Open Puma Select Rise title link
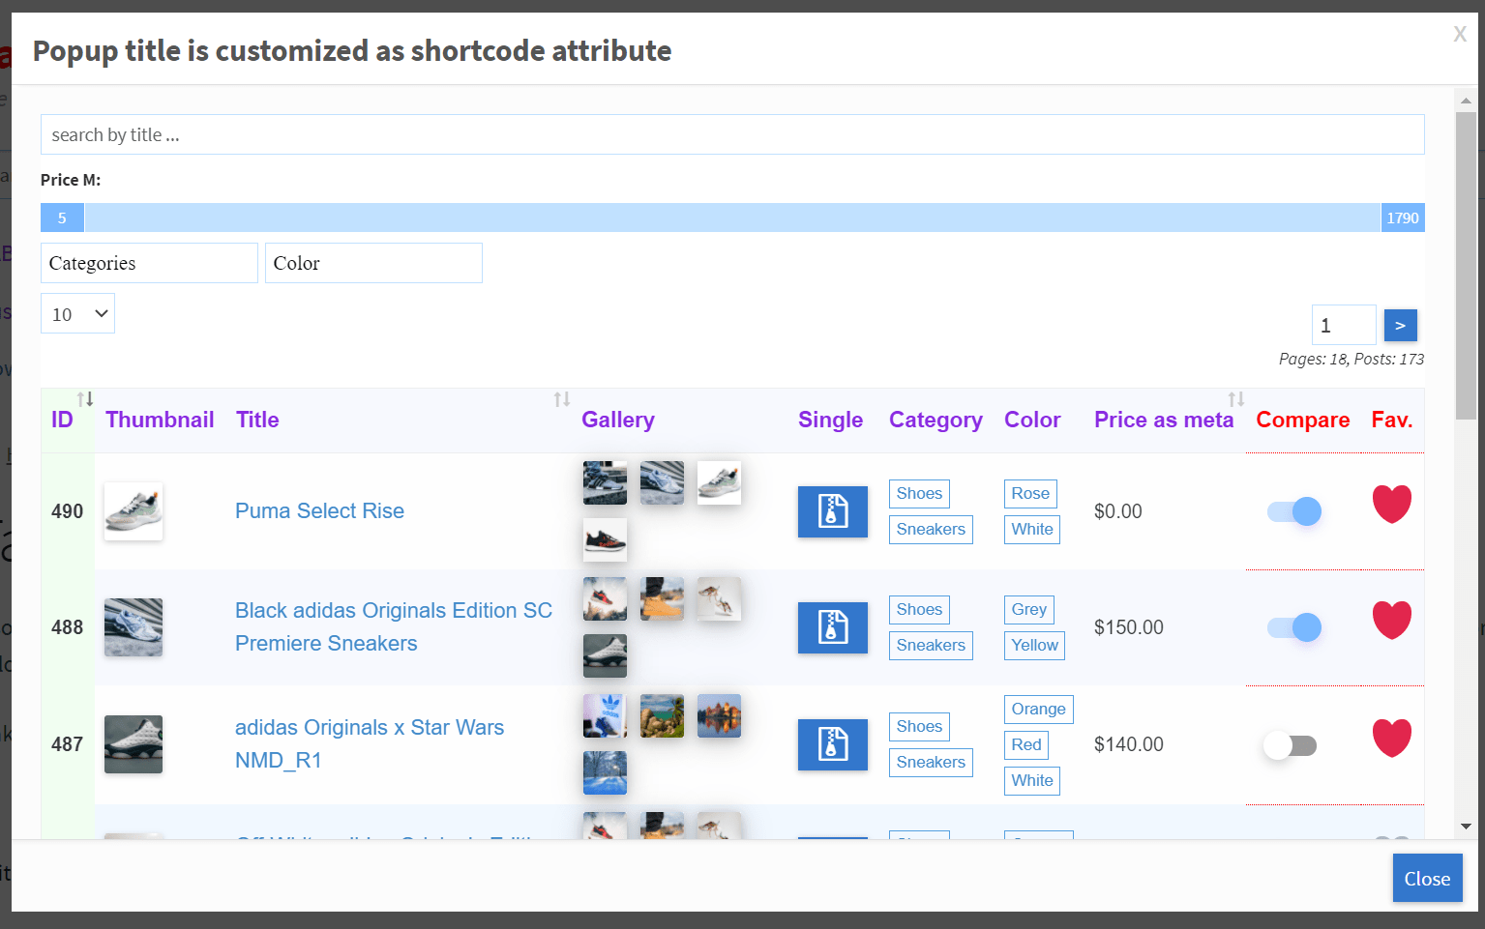The width and height of the screenshot is (1485, 929). pyautogui.click(x=319, y=510)
